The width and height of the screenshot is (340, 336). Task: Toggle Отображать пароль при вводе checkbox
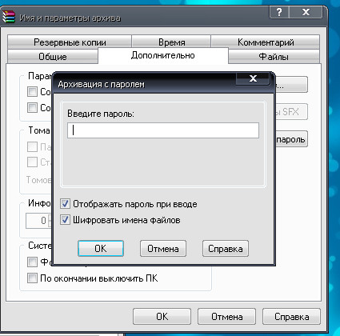[x=65, y=204]
